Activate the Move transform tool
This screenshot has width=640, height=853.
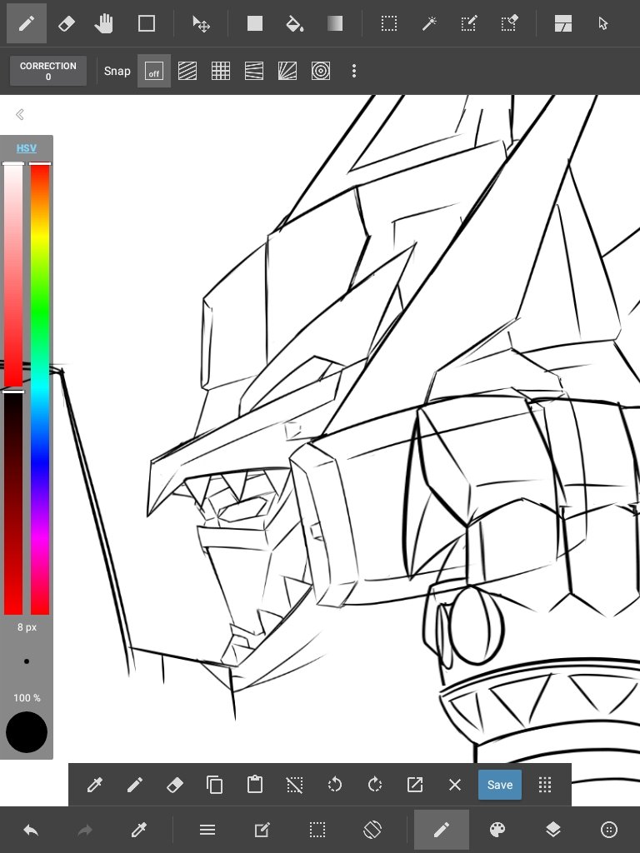coord(201,23)
